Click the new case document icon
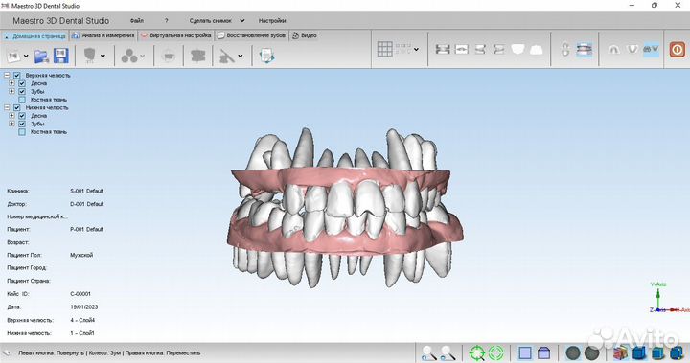690x363 pixels. click(x=13, y=56)
